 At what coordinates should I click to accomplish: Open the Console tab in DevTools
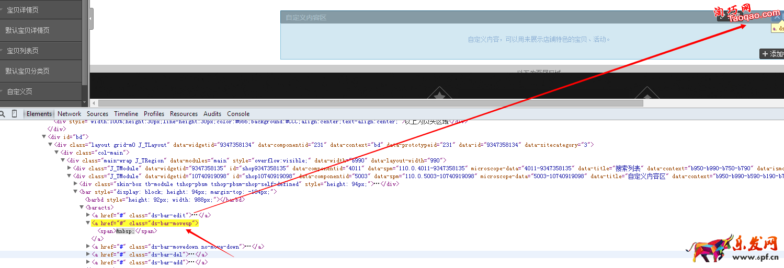click(x=238, y=114)
